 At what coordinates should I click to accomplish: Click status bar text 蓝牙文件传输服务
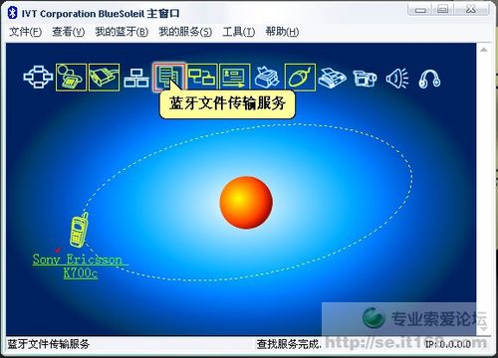49,344
